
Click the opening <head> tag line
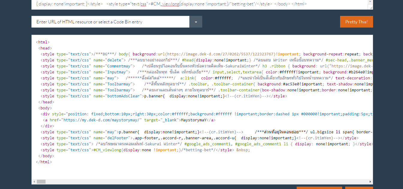45,48
